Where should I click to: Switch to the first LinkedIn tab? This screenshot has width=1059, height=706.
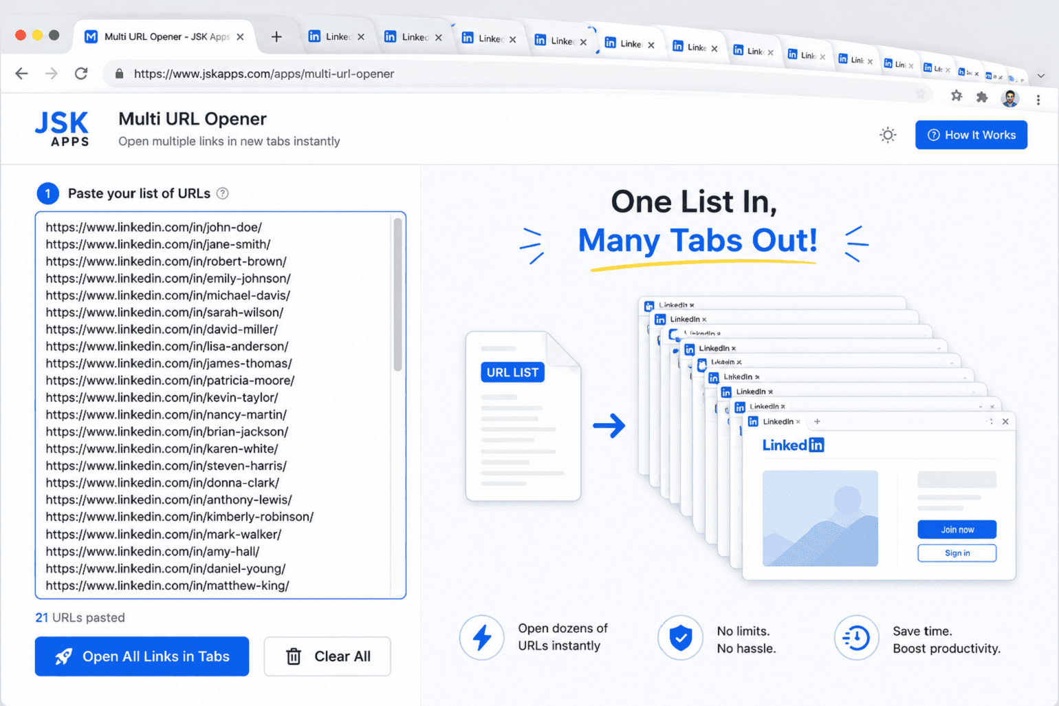pyautogui.click(x=337, y=37)
